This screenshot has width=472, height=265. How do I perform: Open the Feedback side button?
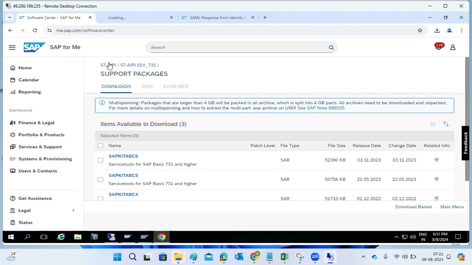point(466,143)
